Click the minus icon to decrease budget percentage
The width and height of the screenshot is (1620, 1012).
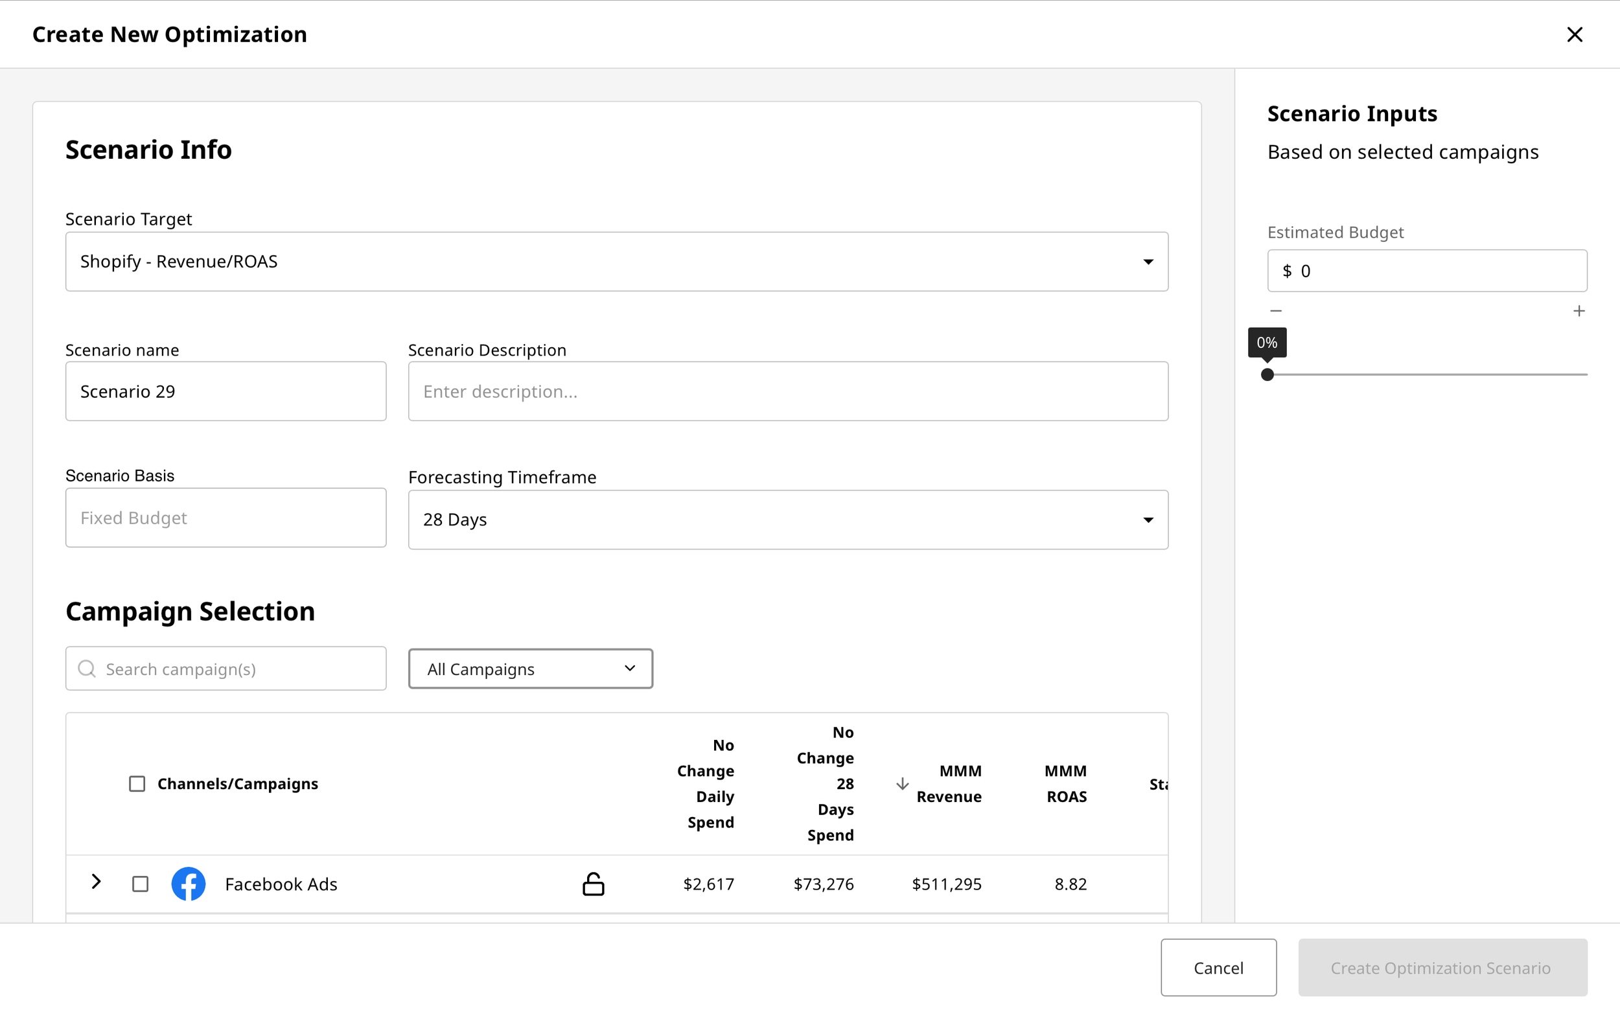point(1276,310)
